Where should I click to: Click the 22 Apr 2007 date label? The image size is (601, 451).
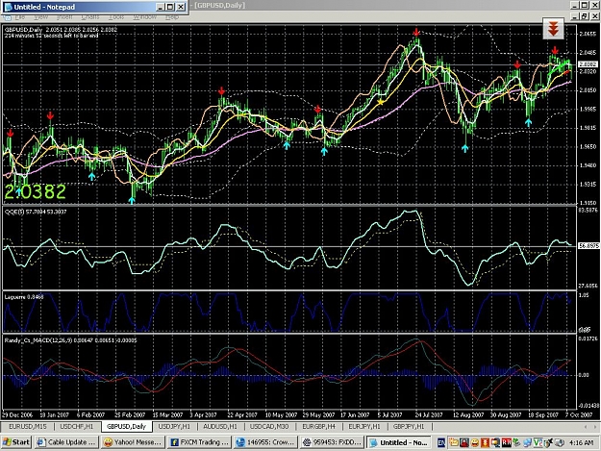(x=242, y=415)
